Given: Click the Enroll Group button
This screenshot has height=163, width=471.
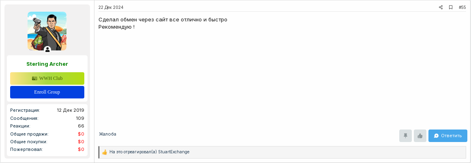Looking at the screenshot, I should pyautogui.click(x=47, y=92).
